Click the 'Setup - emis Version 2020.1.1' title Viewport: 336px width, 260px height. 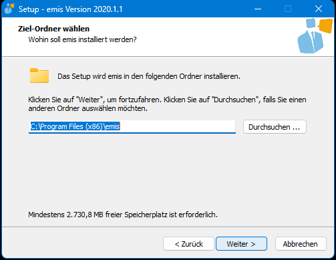pos(70,9)
